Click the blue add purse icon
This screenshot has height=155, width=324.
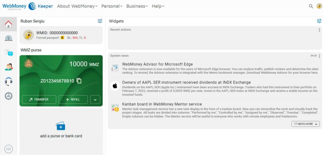point(60,126)
